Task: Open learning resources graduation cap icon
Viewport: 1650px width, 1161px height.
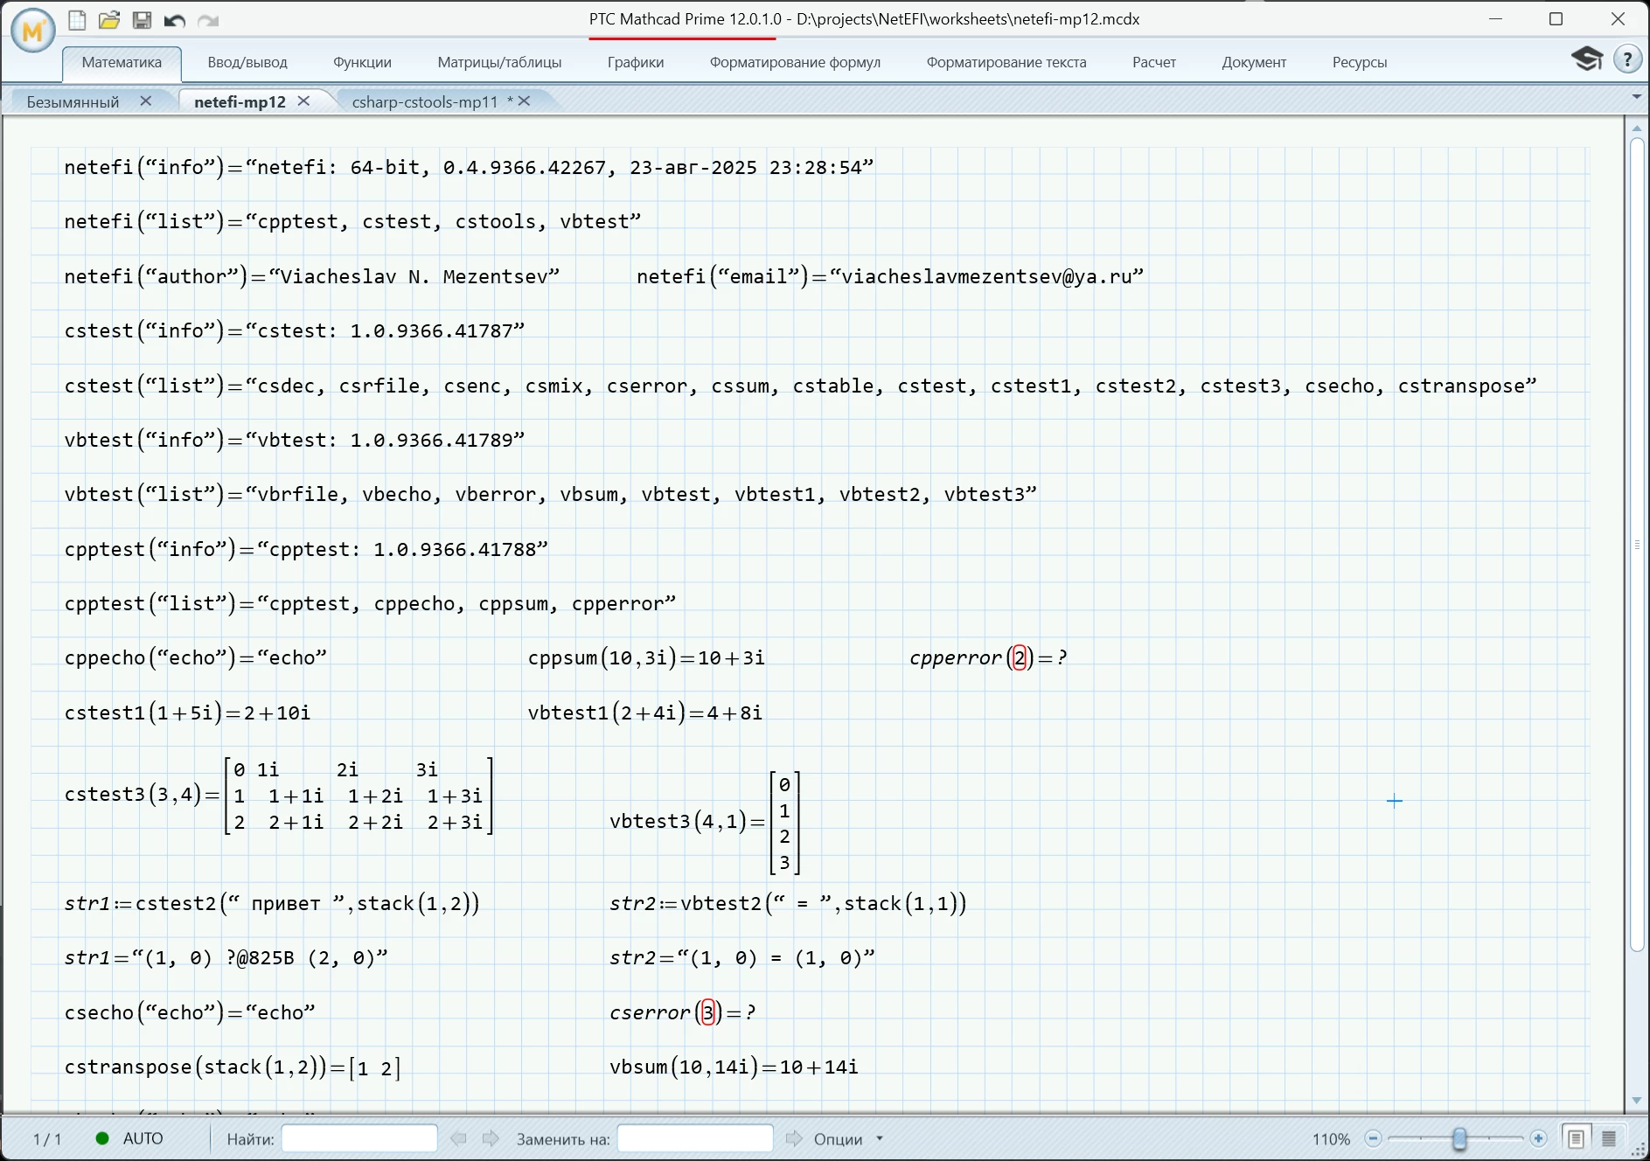Action: pyautogui.click(x=1586, y=59)
